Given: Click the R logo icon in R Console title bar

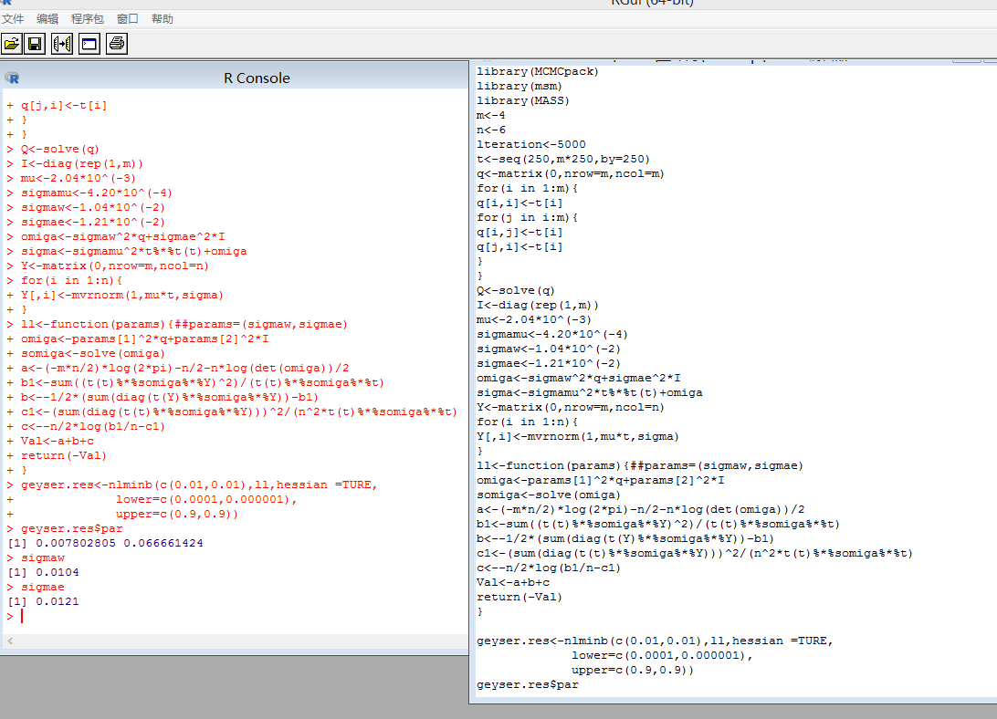Looking at the screenshot, I should (x=12, y=78).
